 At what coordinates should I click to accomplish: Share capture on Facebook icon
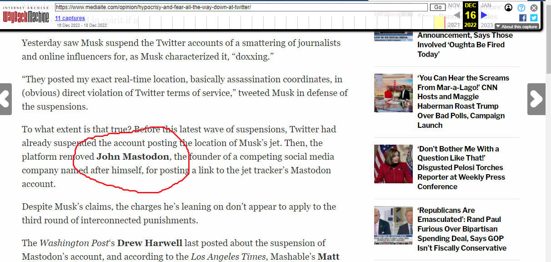(x=523, y=18)
